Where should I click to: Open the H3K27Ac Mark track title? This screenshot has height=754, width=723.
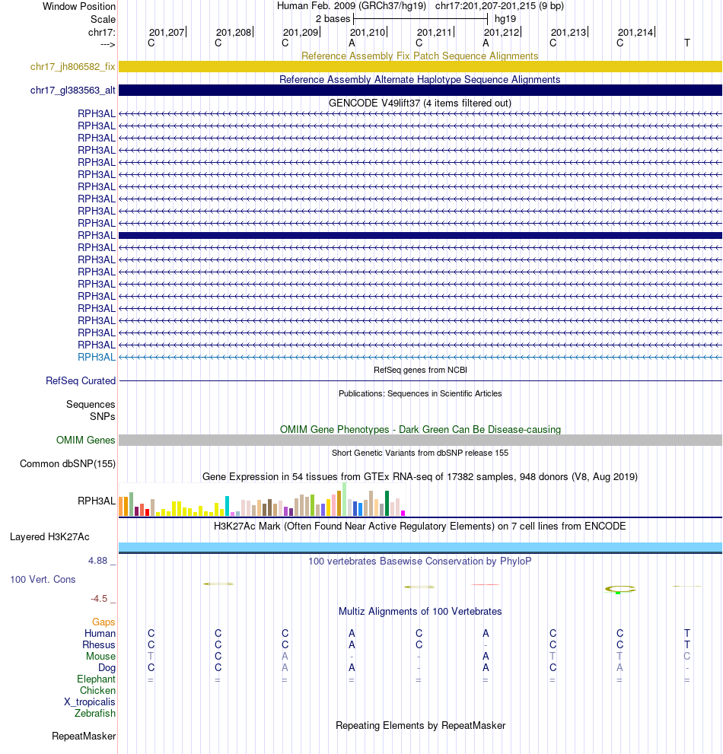point(419,526)
